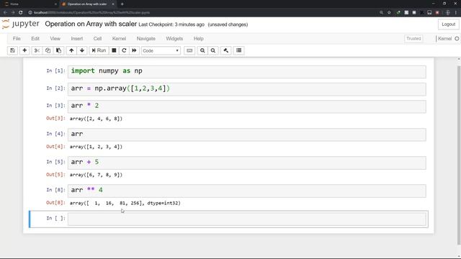461x259 pixels.
Task: Open the browser three-dot menu
Action: [456, 13]
